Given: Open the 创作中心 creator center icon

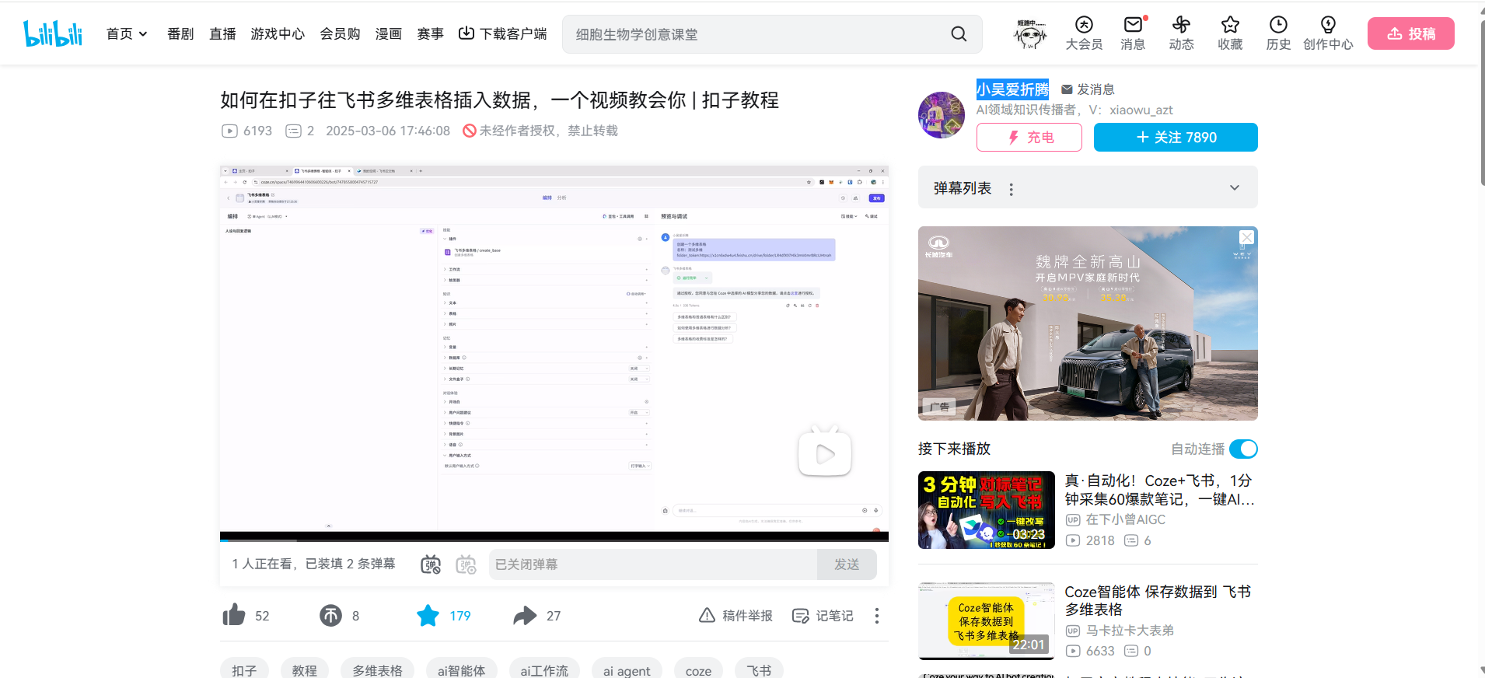Looking at the screenshot, I should point(1328,33).
